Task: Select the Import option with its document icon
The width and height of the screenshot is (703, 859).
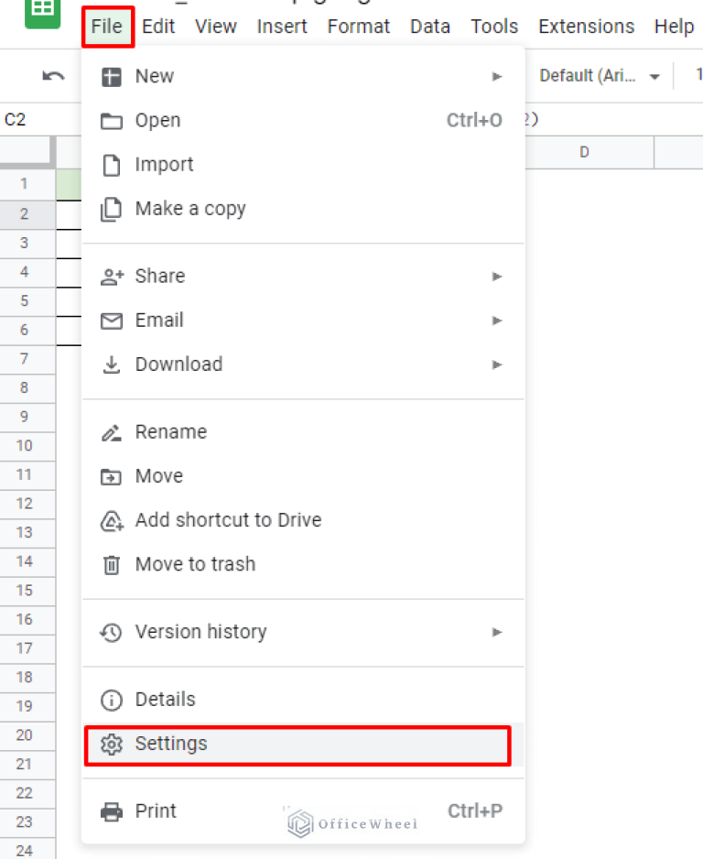Action: (x=112, y=165)
